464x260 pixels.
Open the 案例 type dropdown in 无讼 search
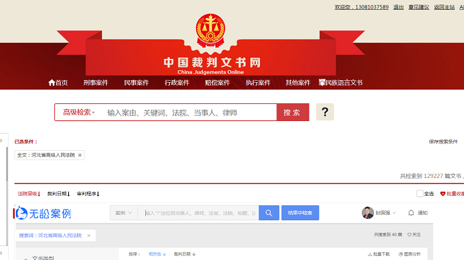[x=123, y=213]
